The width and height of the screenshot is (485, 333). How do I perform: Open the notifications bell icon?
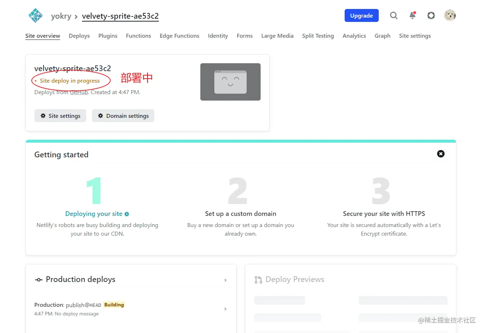pos(412,15)
